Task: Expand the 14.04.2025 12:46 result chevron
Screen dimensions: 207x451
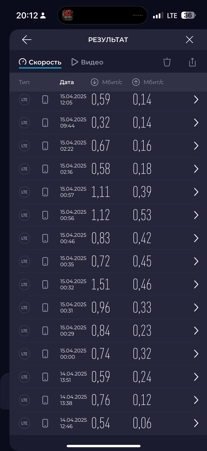Action: coord(196,423)
